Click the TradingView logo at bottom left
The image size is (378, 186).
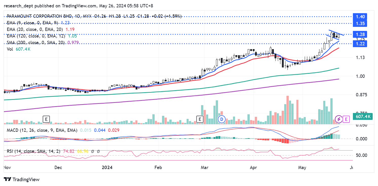click(x=22, y=179)
